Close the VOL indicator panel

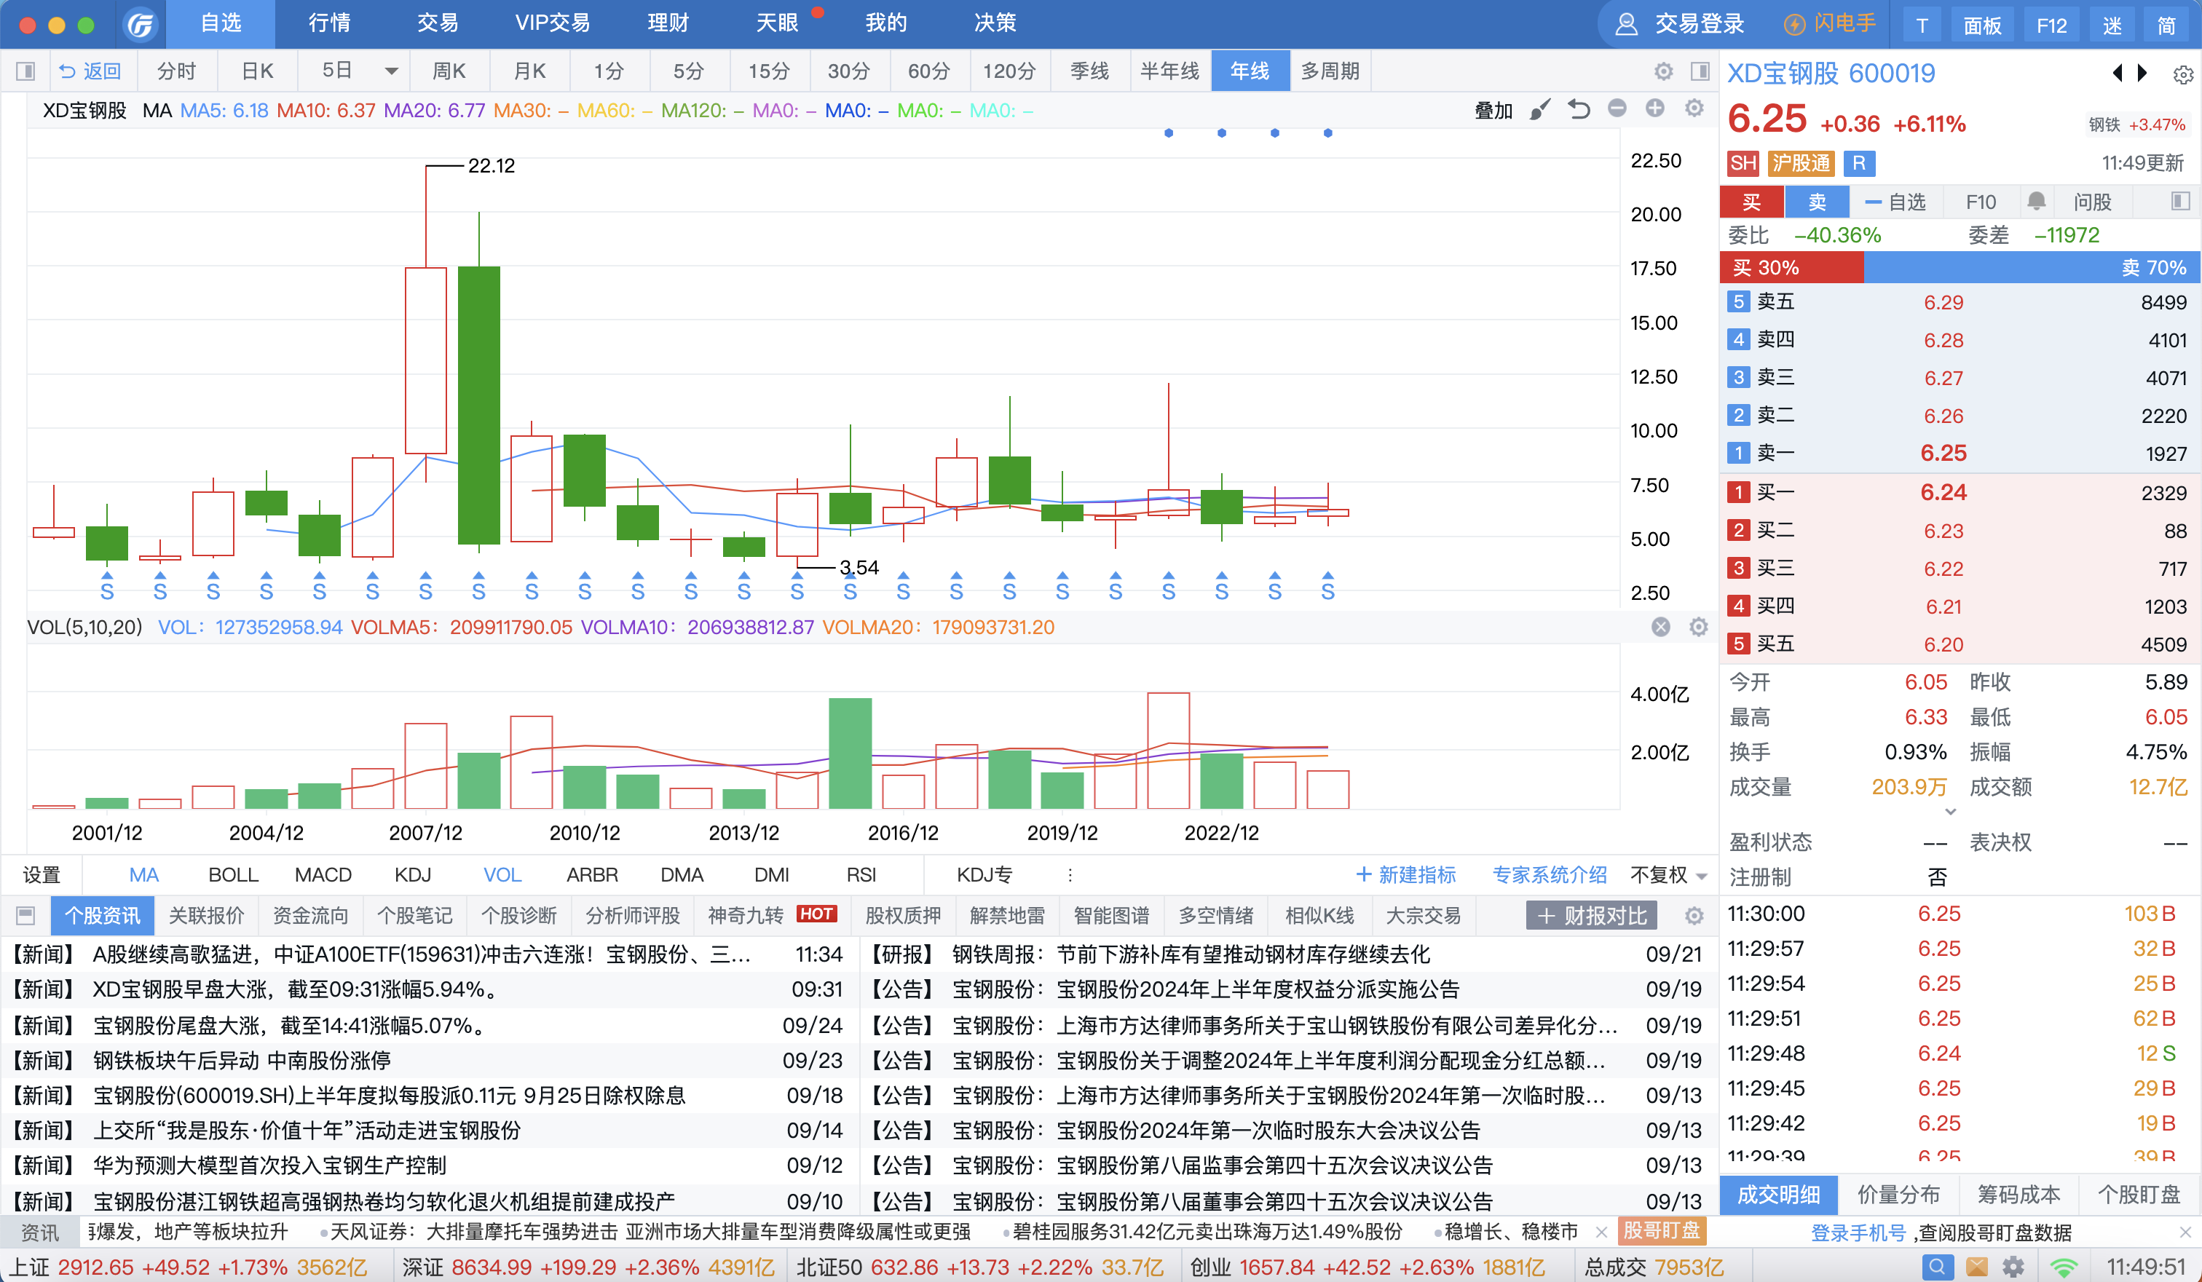1660,626
